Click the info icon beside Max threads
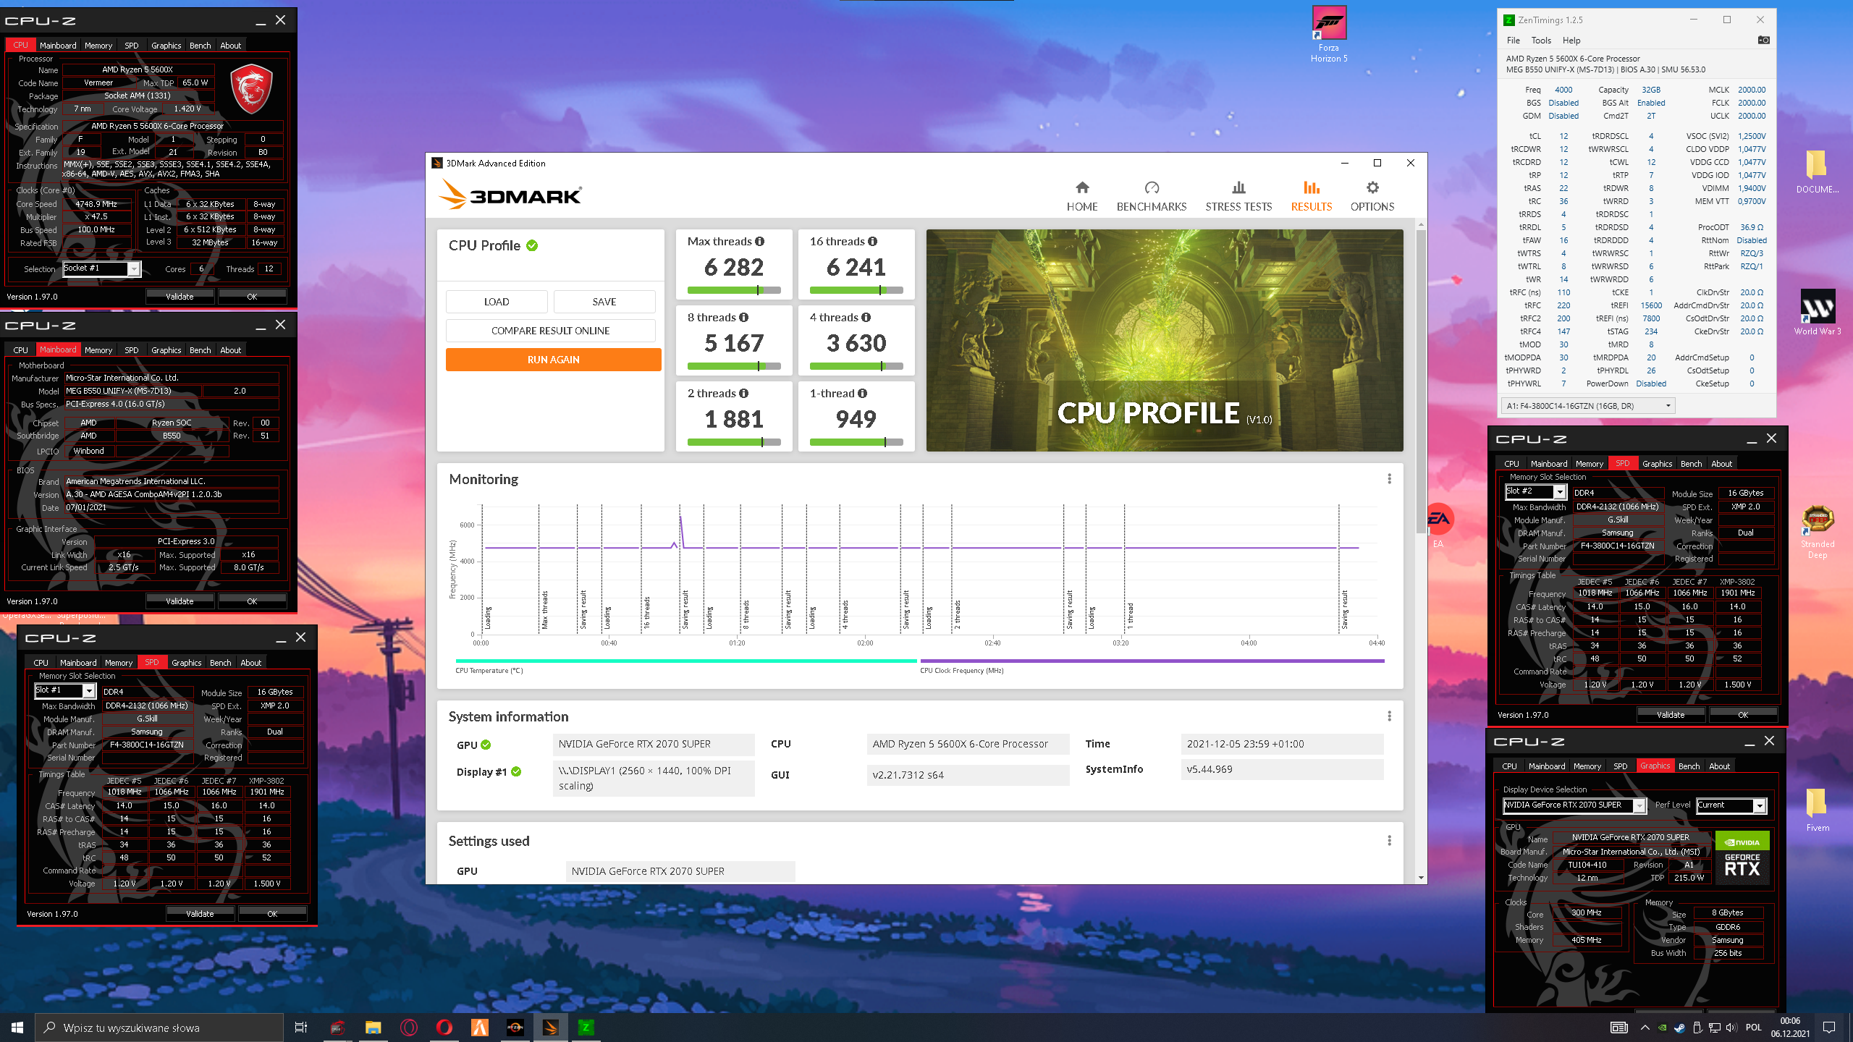Viewport: 1853px width, 1042px height. (760, 242)
